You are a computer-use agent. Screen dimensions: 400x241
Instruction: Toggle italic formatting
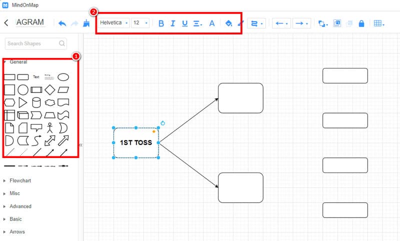pyautogui.click(x=172, y=23)
